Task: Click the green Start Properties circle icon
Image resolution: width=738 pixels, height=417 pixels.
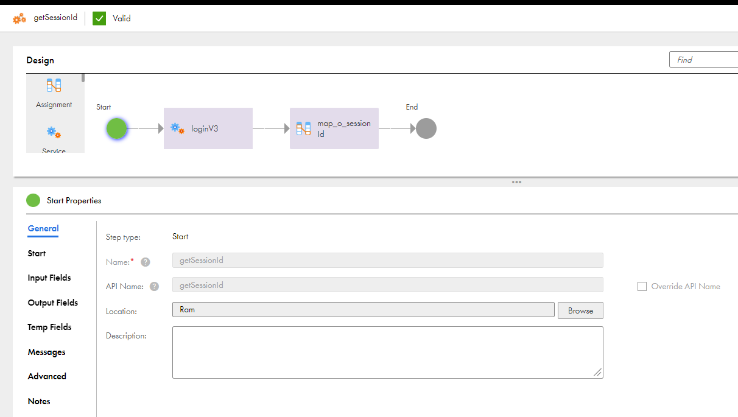Action: (33, 200)
